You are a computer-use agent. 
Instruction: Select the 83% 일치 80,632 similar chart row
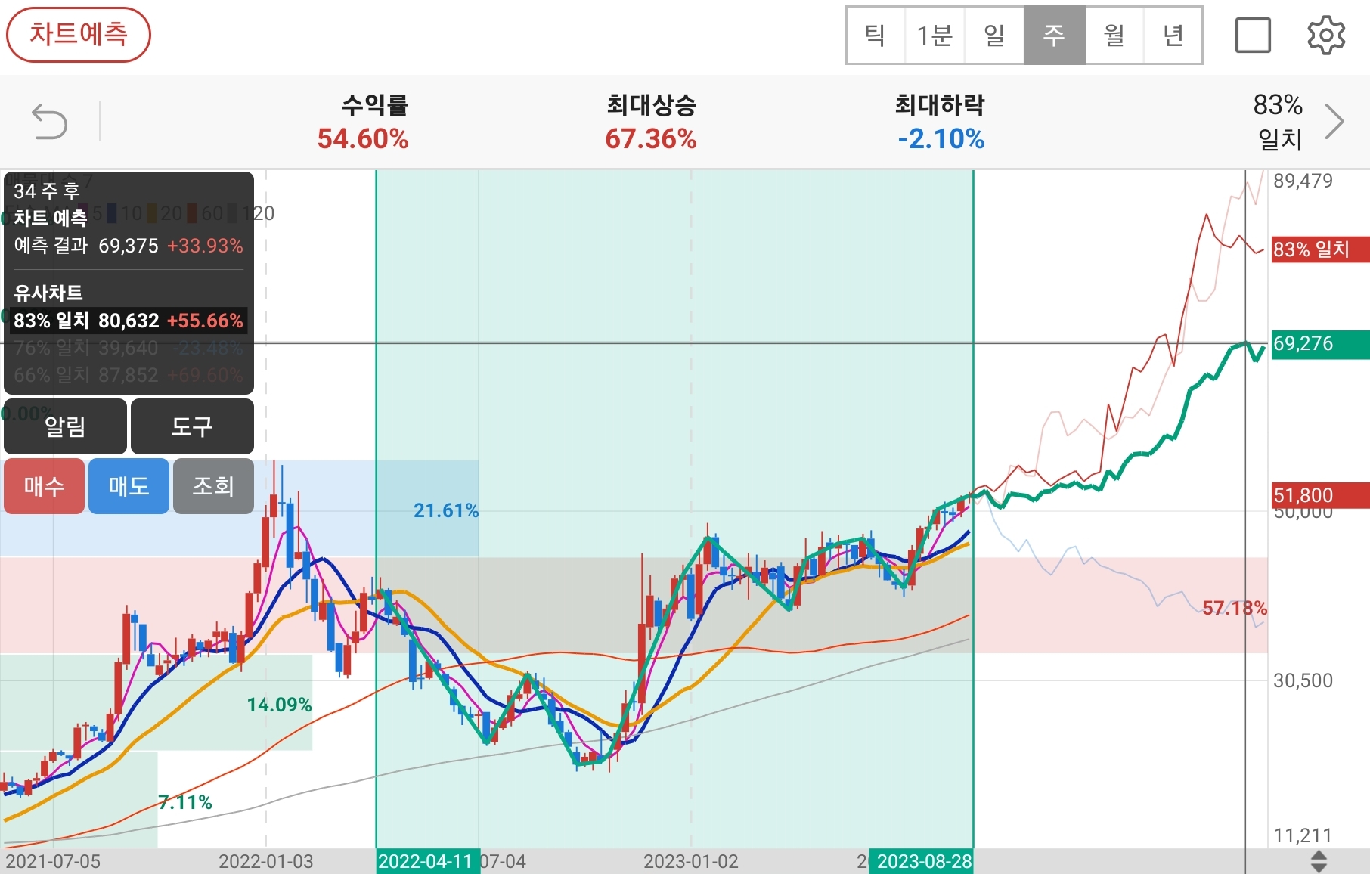(129, 321)
